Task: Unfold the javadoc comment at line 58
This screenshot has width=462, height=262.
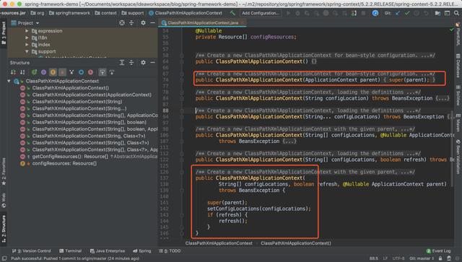Action: coord(182,55)
